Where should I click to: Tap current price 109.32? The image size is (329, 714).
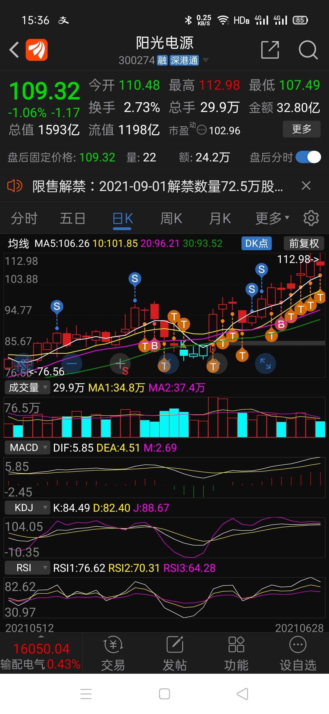pos(44,91)
